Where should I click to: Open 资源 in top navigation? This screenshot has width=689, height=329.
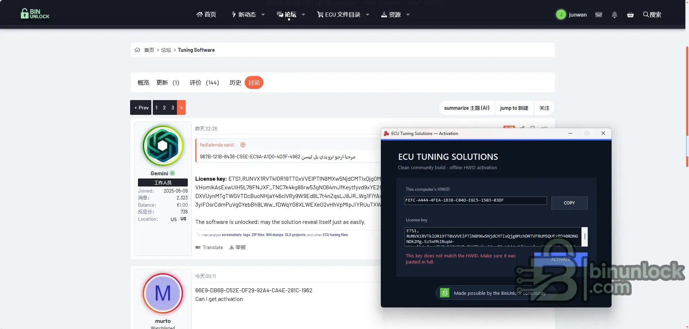pos(391,15)
